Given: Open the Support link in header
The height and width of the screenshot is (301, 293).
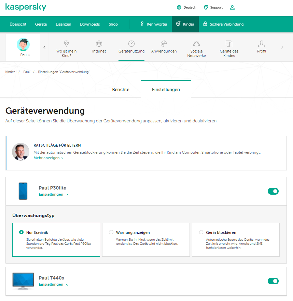Looking at the screenshot, I should [x=216, y=7].
